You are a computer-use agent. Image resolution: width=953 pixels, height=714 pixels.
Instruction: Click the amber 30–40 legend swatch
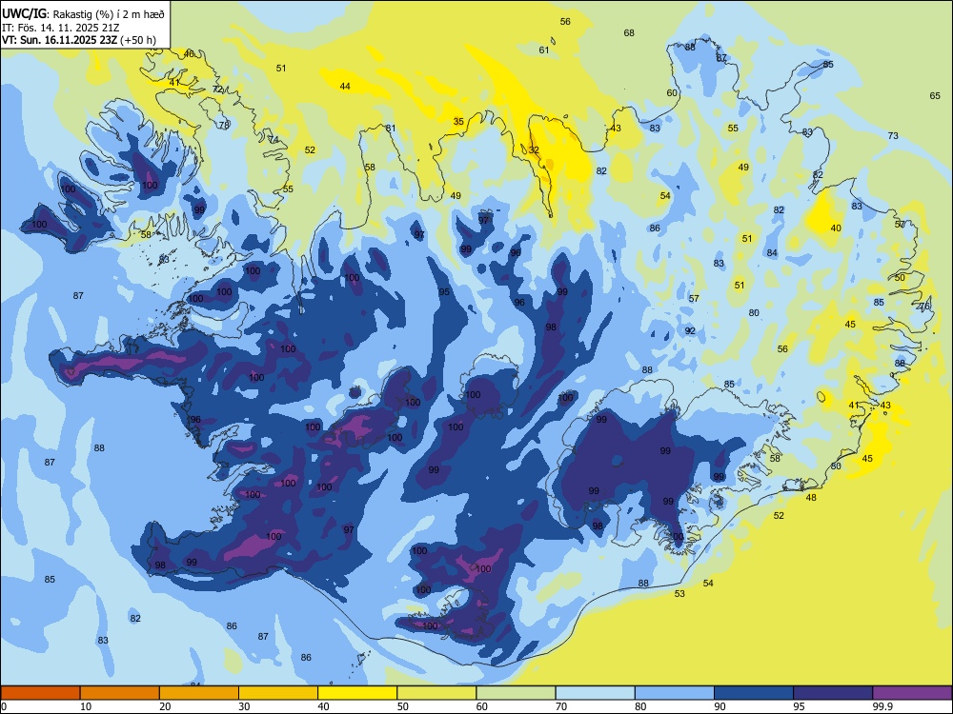point(278,693)
